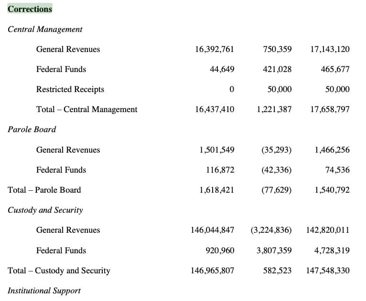Click the 116,872 Federal Funds amount
Image resolution: width=366 pixels, height=301 pixels.
coord(220,170)
